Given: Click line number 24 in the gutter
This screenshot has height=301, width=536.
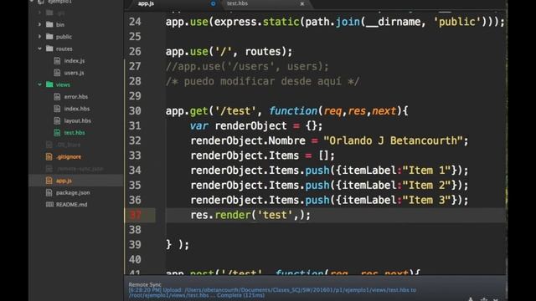Looking at the screenshot, I should [135, 22].
